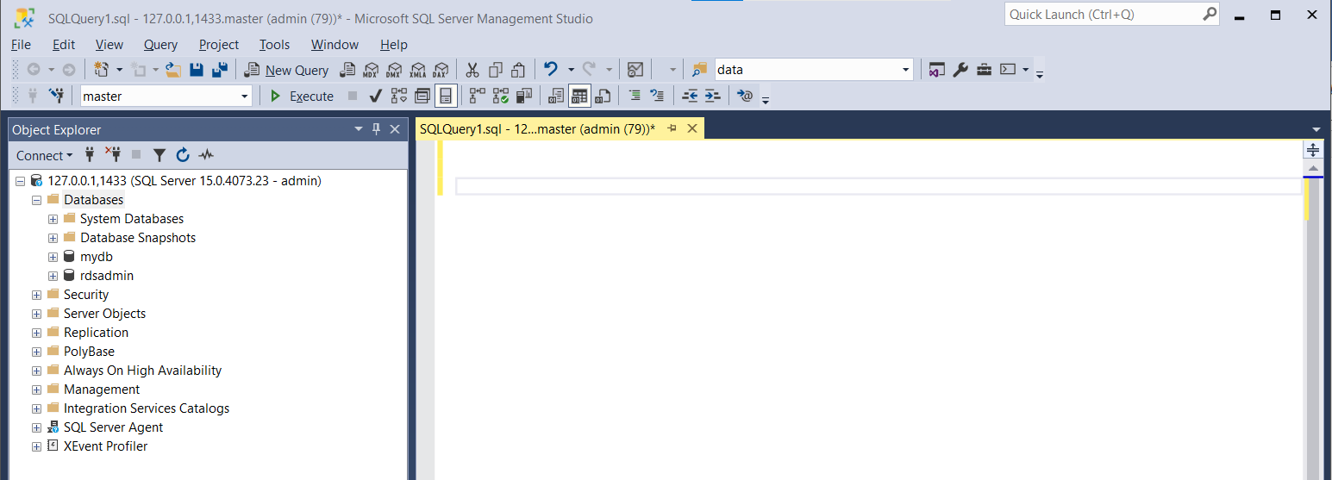Click the Copy icon in the toolbar
The height and width of the screenshot is (480, 1332).
coord(496,70)
